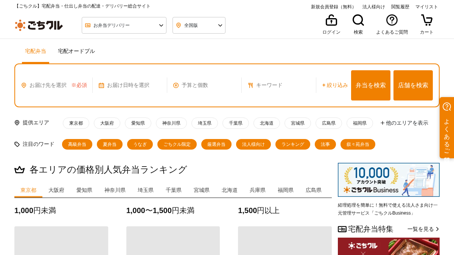This screenshot has width=454, height=255.
Task: Select the 宮城県 area chip
Action: click(x=298, y=123)
